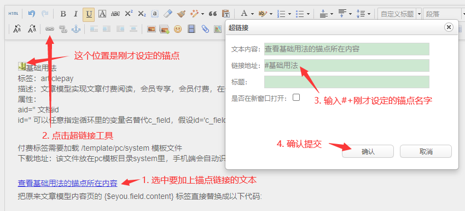Cancel the dialog with 取消 button

[426, 152]
